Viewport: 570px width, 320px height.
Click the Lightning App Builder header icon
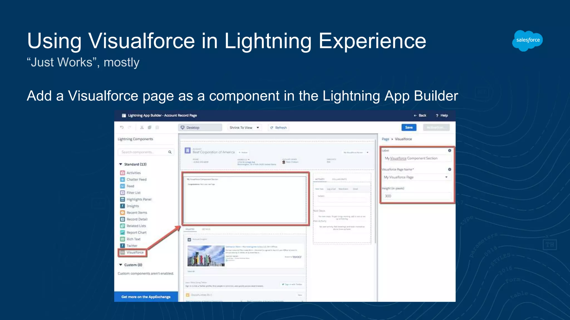[x=124, y=116]
